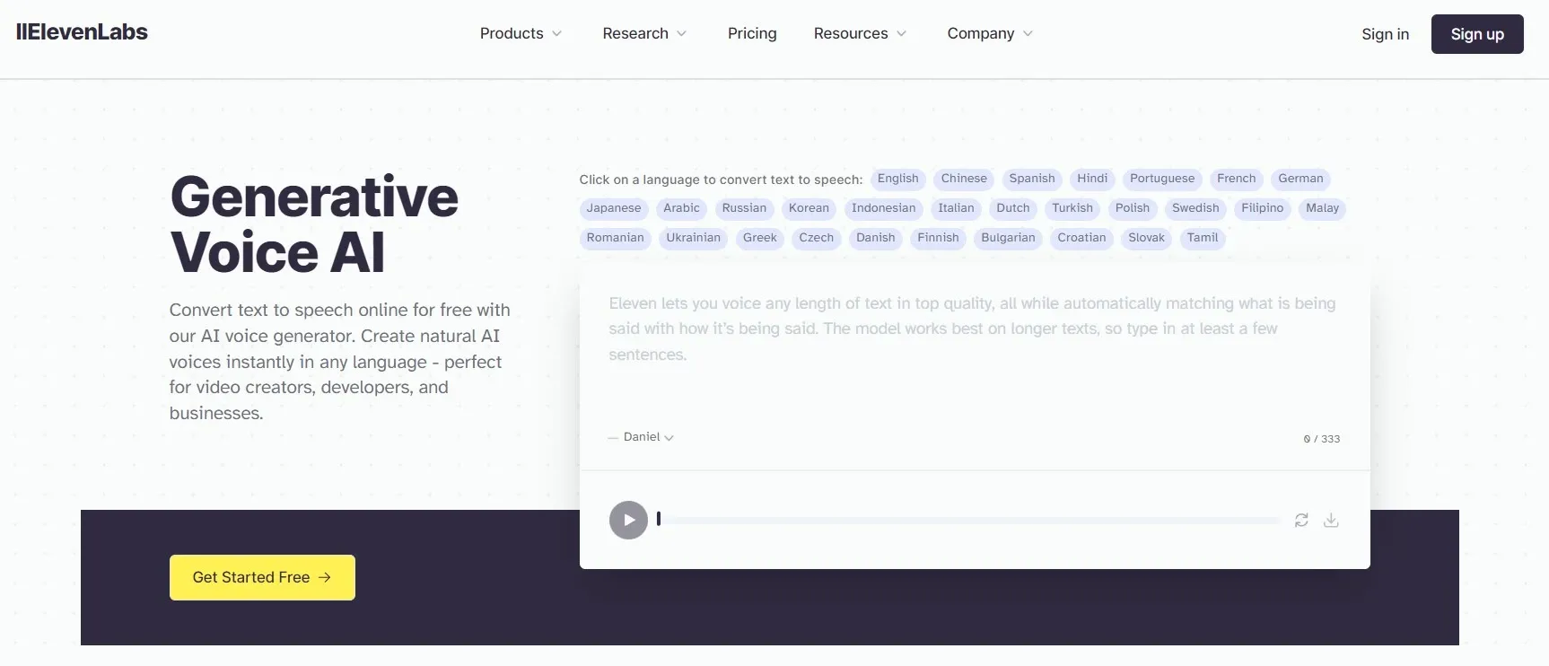Go to the Pricing page
Viewport: 1549px width, 666px height.
(752, 33)
